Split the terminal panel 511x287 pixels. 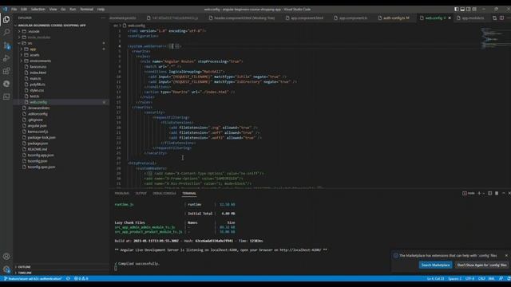point(489,193)
